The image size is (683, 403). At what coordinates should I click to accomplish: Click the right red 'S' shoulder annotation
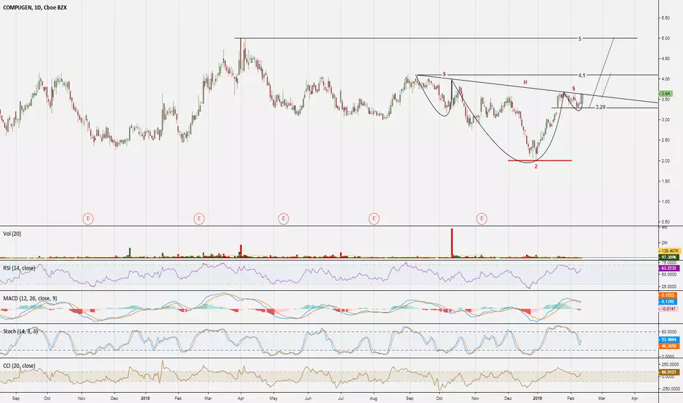(x=574, y=89)
